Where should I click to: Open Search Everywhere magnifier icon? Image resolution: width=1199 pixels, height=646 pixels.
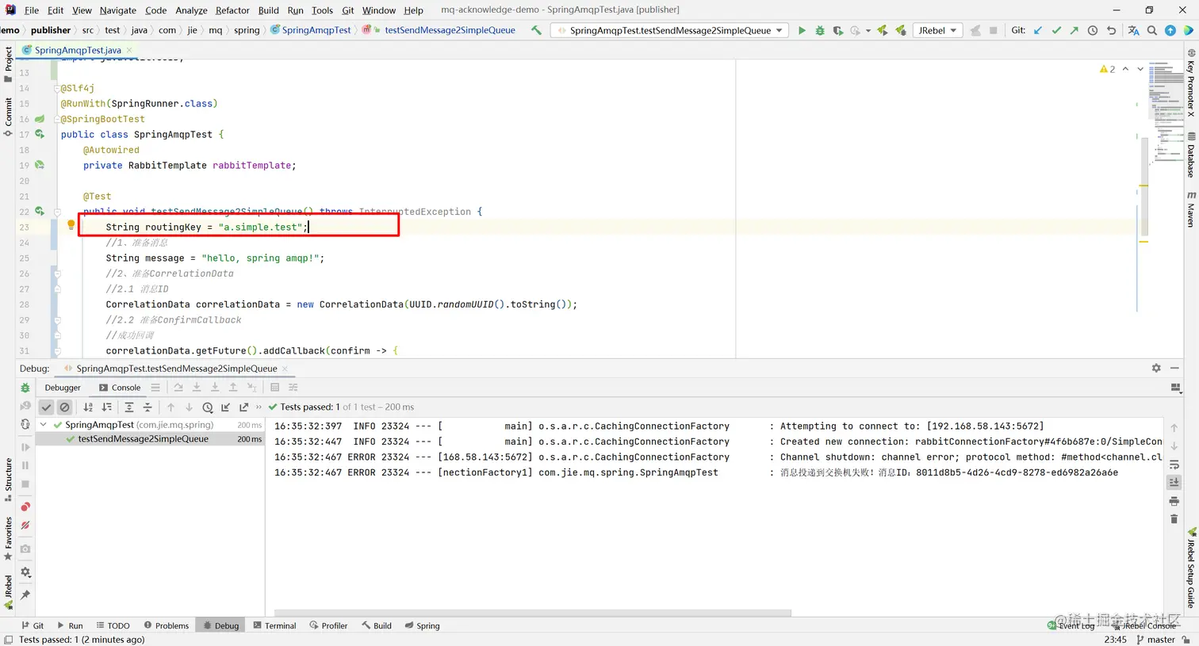click(1152, 30)
